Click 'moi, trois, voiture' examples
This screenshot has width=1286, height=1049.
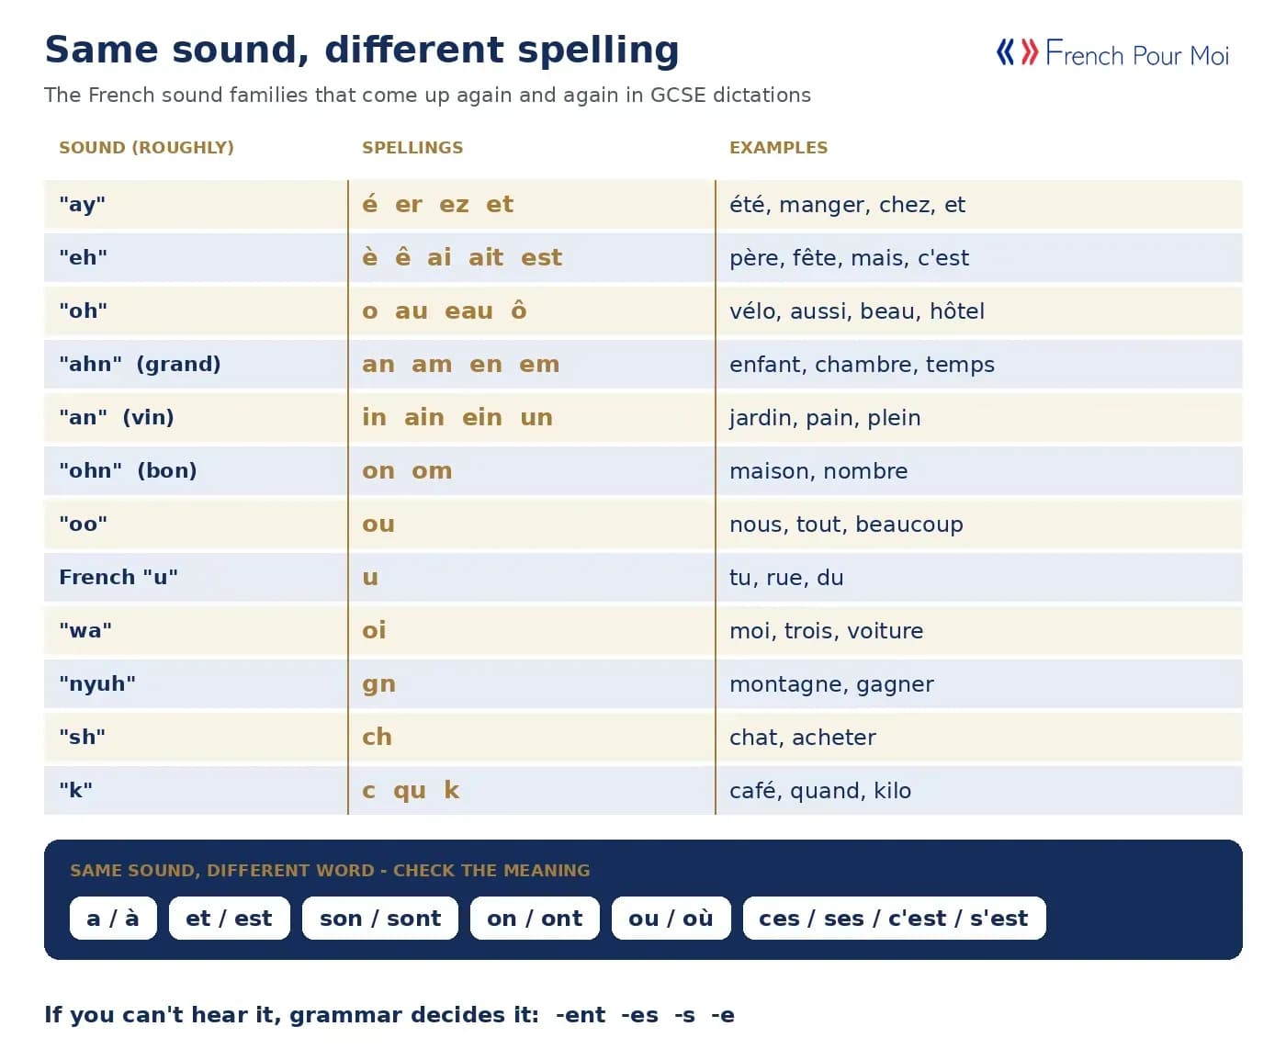827,631
